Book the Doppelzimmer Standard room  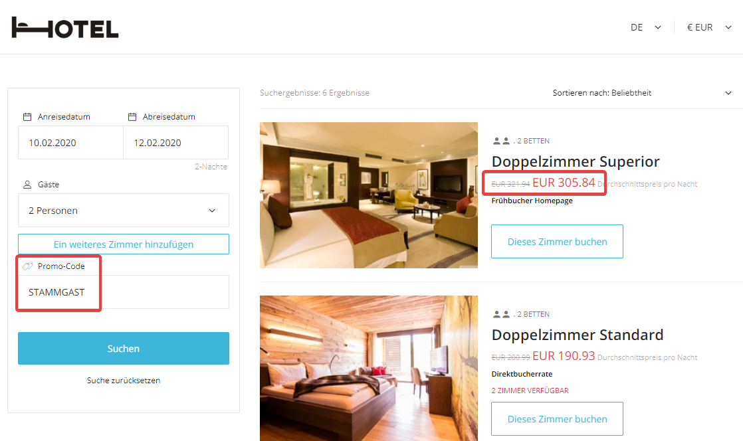click(557, 419)
